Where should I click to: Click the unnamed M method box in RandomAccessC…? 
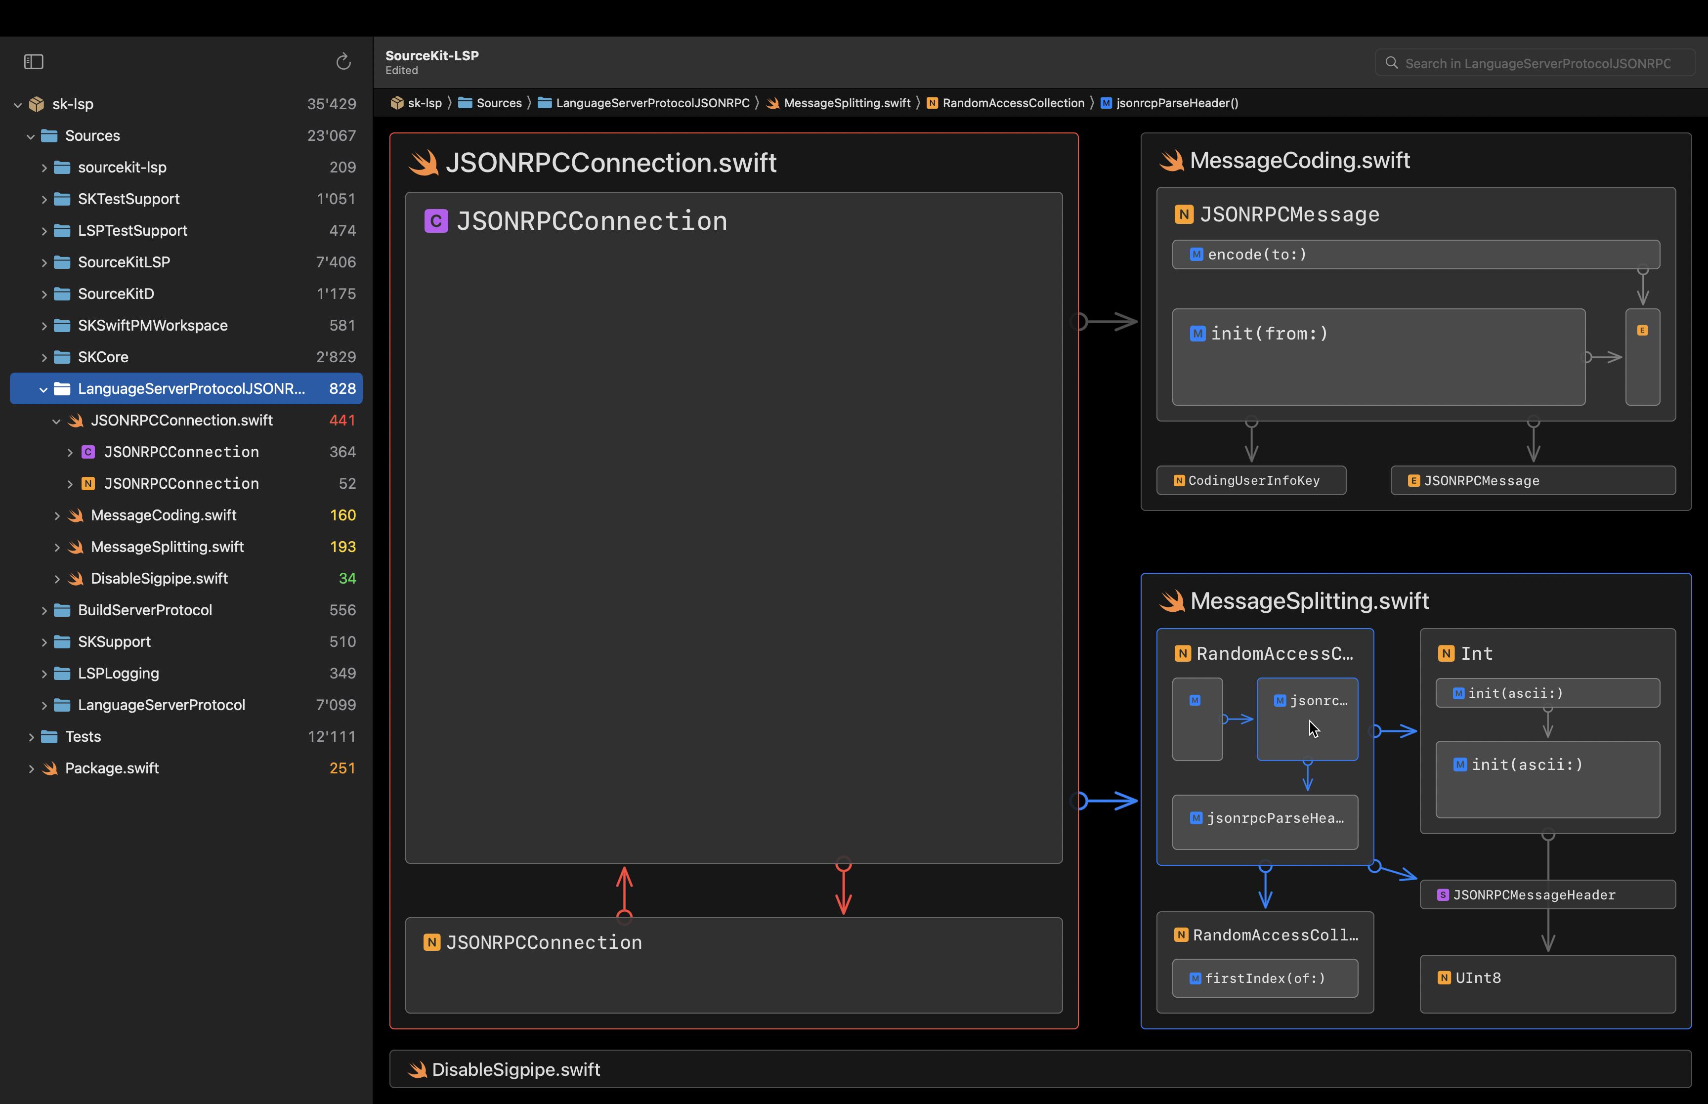[1197, 719]
